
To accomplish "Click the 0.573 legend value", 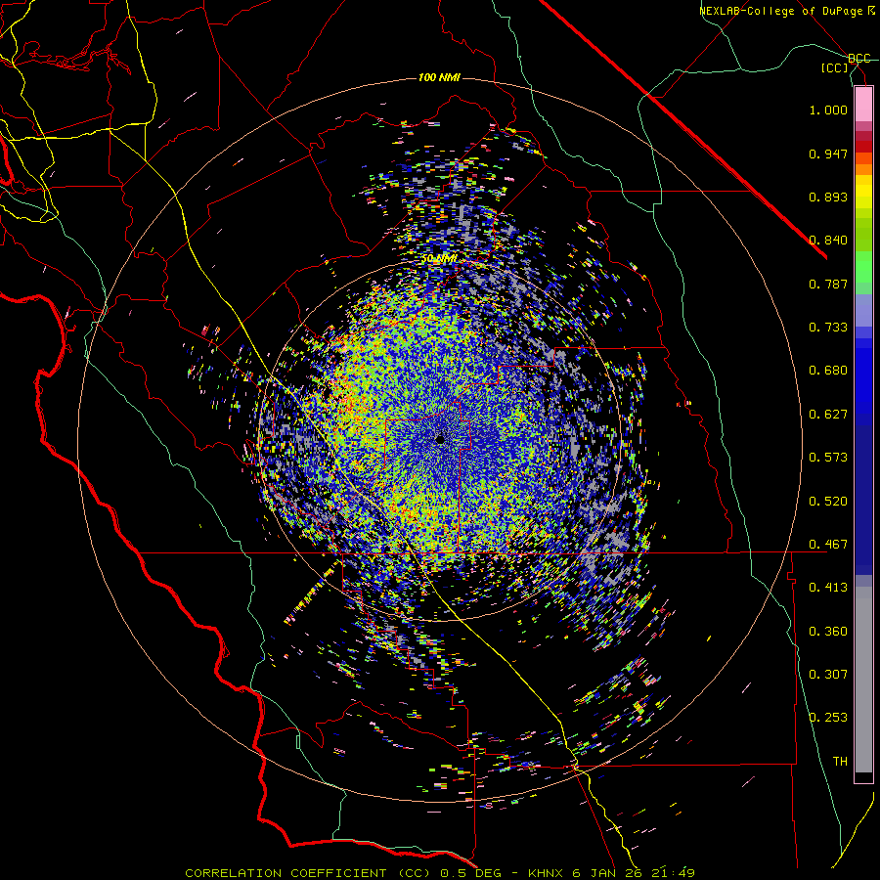I will [828, 458].
